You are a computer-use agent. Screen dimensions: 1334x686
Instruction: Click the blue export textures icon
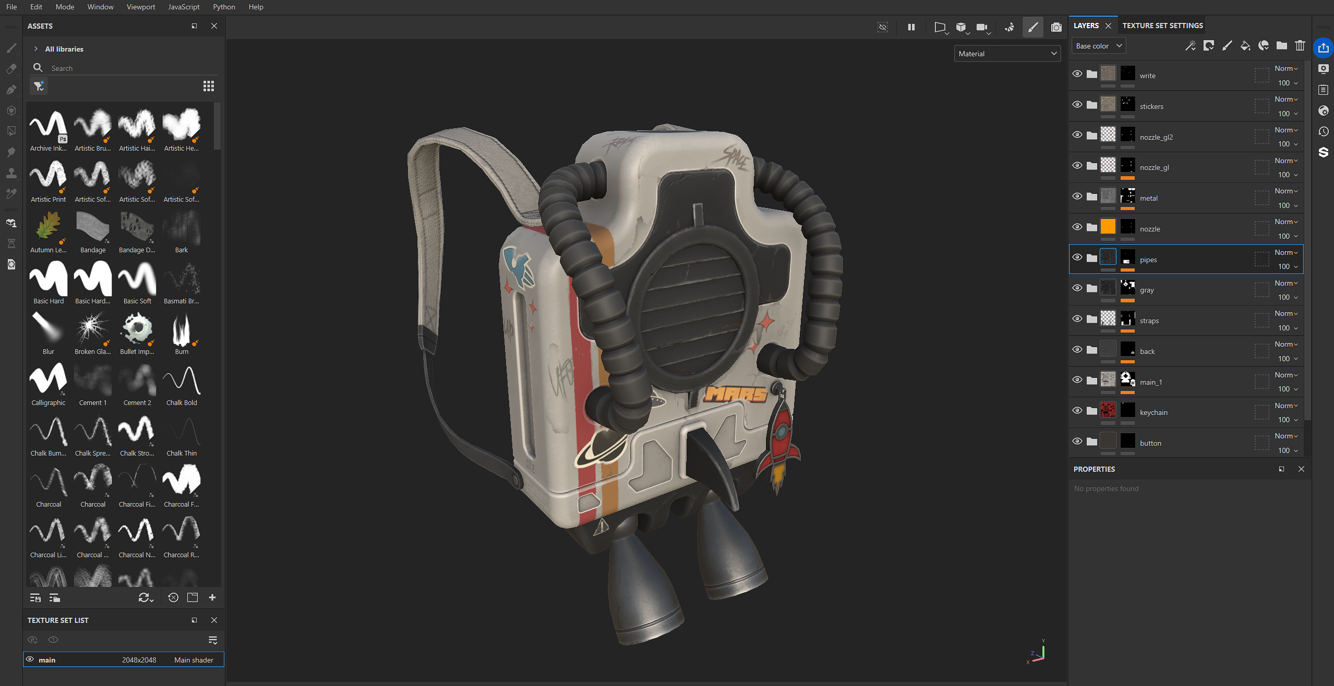pos(1323,48)
